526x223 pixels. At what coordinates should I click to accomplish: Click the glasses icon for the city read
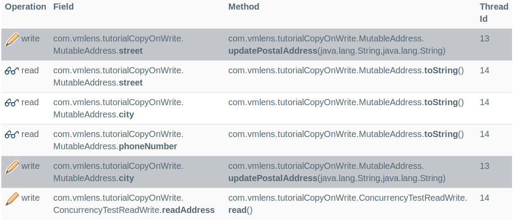[x=12, y=103]
